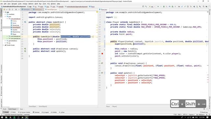The image size is (211, 119).
Task: Click the Show History clock icon
Action: pos(188,7)
